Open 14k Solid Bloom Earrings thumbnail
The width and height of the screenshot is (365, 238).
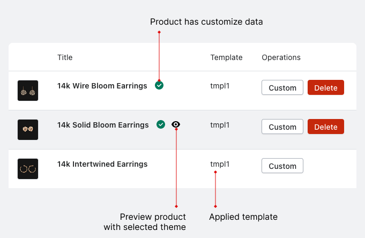[x=28, y=130]
